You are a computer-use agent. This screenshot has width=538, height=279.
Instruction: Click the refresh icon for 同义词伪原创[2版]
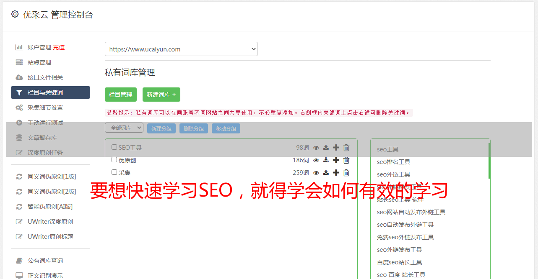19,192
